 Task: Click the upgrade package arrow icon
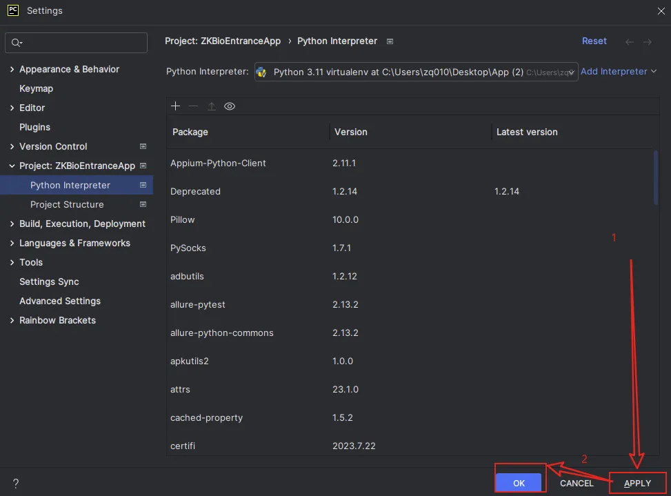point(212,106)
